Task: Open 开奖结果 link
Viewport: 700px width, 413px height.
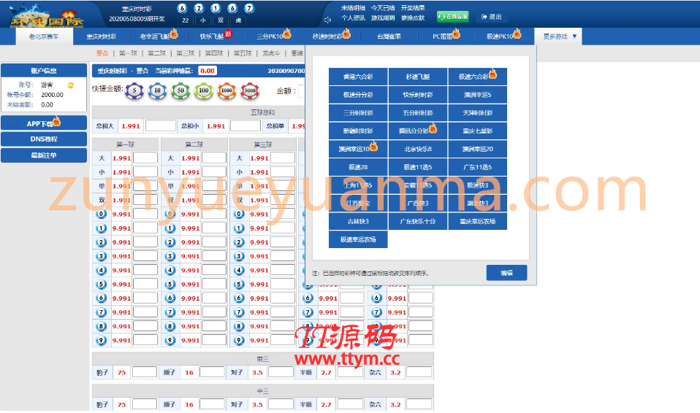Action: pyautogui.click(x=413, y=8)
